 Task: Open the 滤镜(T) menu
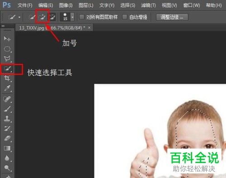tap(148, 5)
